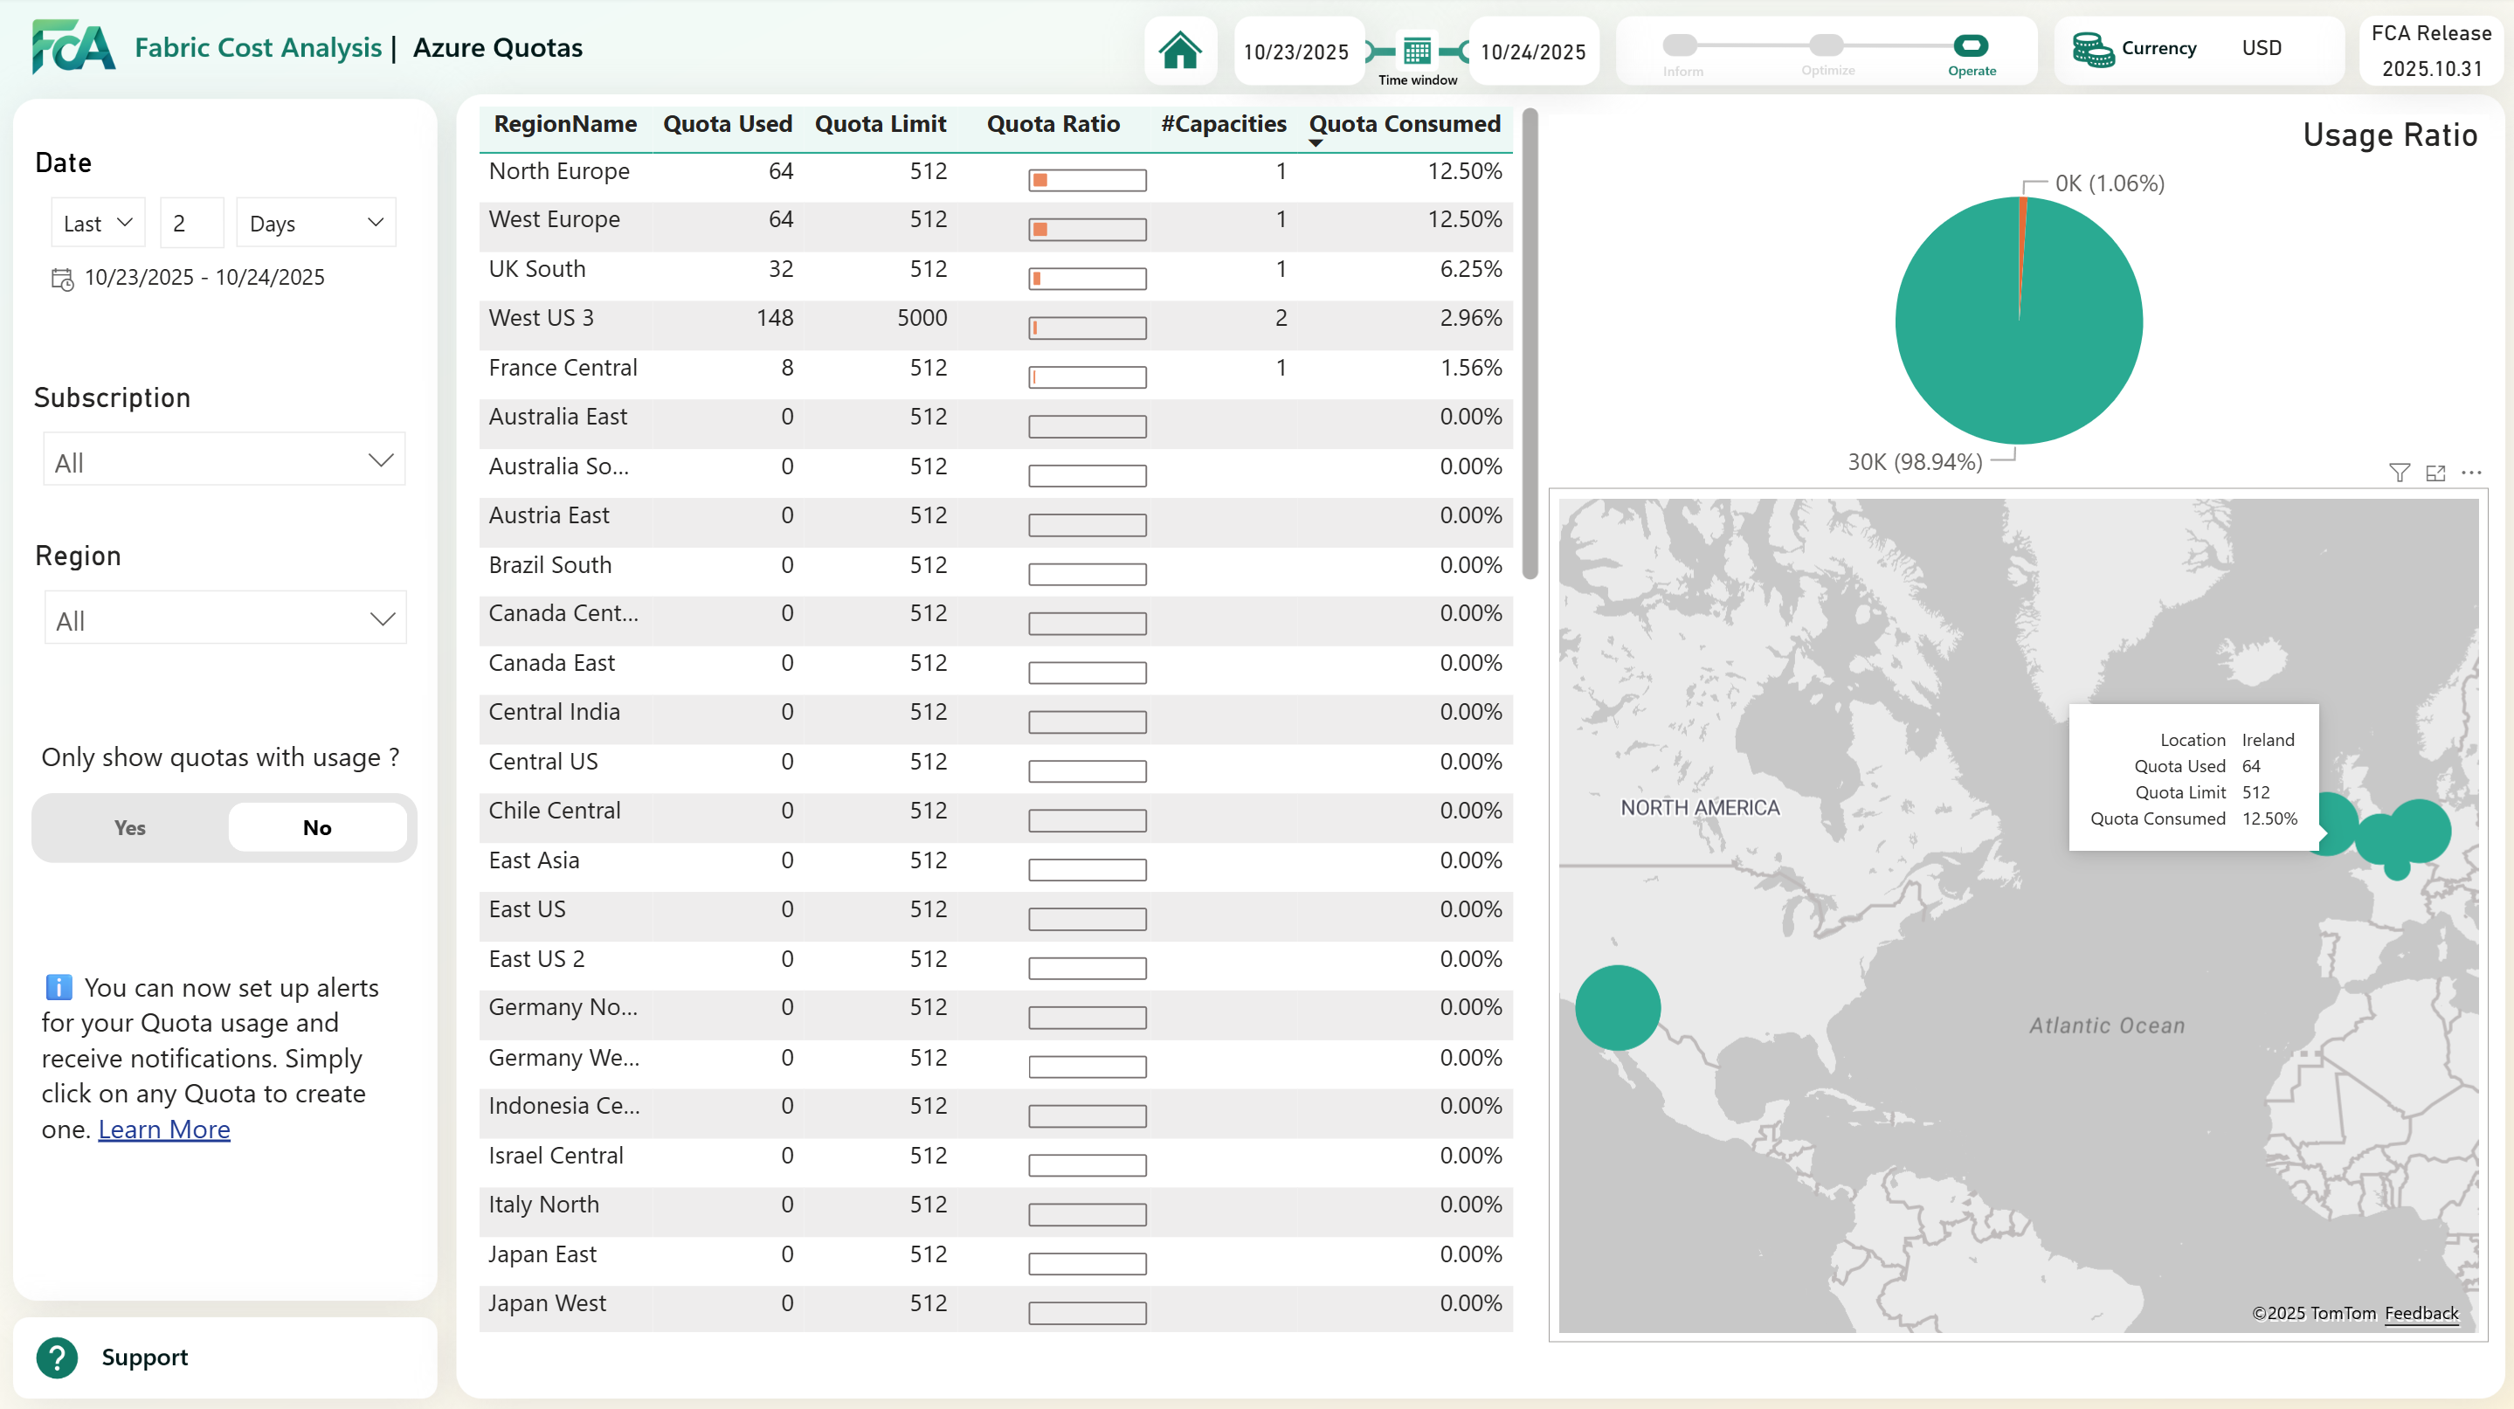Click the filter icon above the map

[2400, 473]
